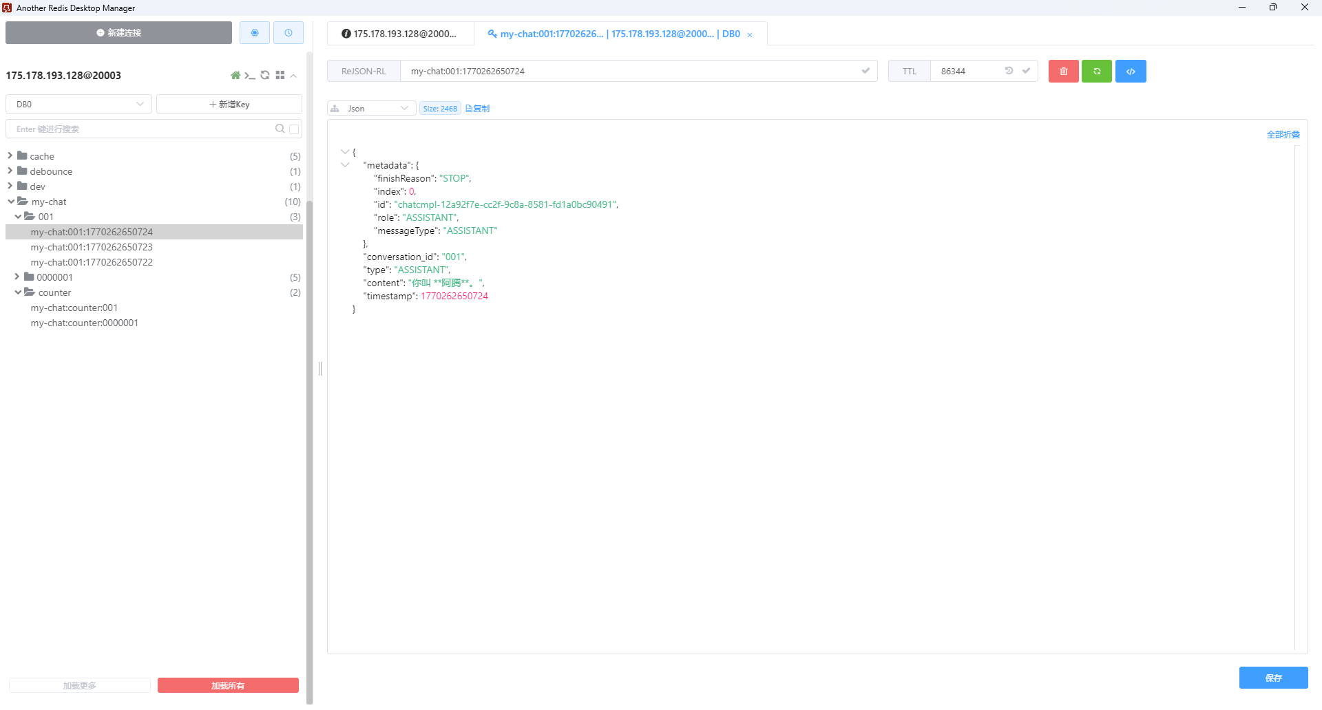
Task: Expand the cache folder
Action: [x=10, y=156]
